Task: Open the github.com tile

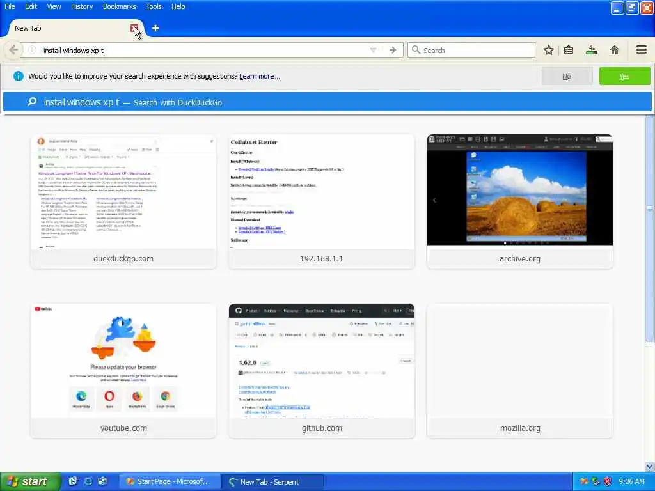Action: click(x=321, y=371)
